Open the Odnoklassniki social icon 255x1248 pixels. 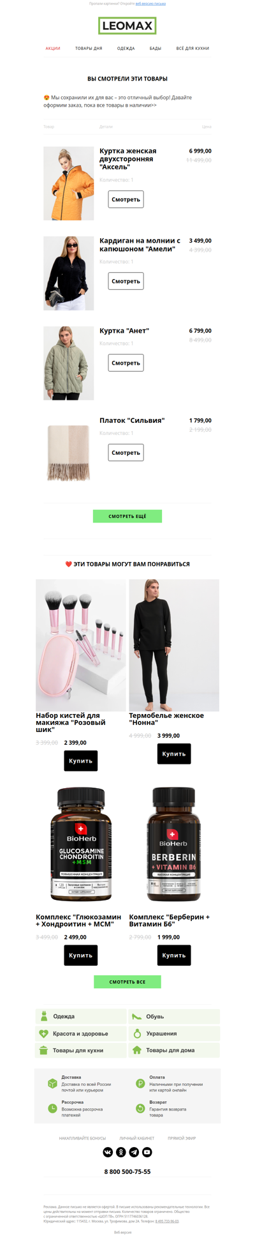[x=121, y=1152]
